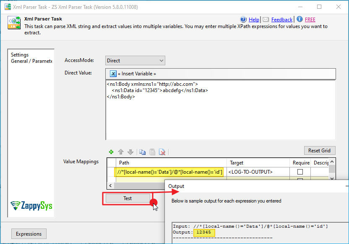Click the blue help question mark icon
349x244 pixels.
pyautogui.click(x=243, y=19)
